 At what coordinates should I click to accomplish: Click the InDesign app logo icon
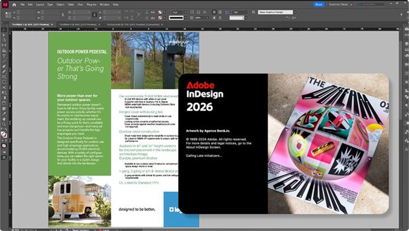coord(5,5)
